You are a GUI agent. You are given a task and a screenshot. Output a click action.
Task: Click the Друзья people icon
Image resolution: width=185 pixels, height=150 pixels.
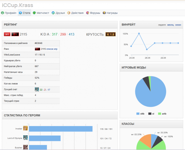(x=53, y=13)
